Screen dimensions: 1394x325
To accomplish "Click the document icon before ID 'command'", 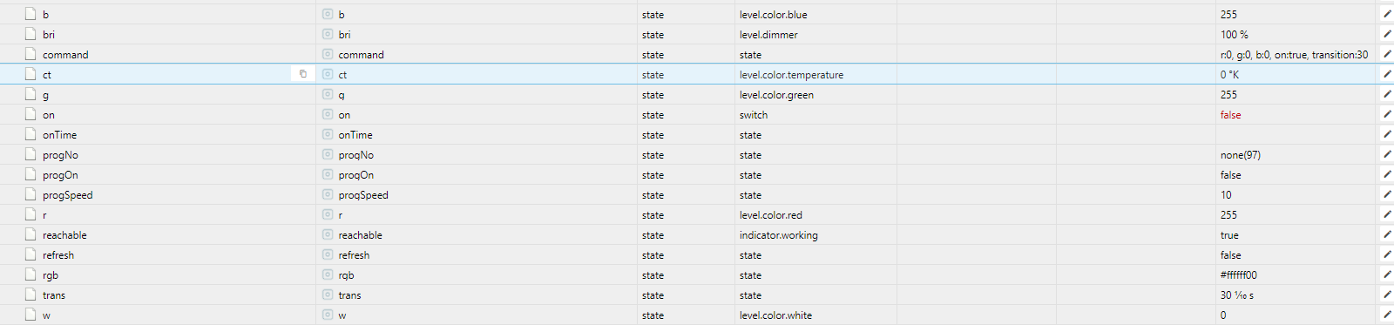I will 30,54.
